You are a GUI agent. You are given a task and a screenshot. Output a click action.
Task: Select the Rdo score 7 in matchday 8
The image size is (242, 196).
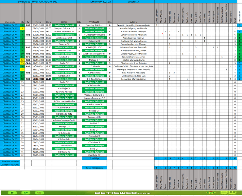click(79, 47)
